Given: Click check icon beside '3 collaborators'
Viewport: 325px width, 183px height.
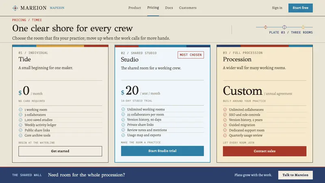Looking at the screenshot, I should [21, 115].
